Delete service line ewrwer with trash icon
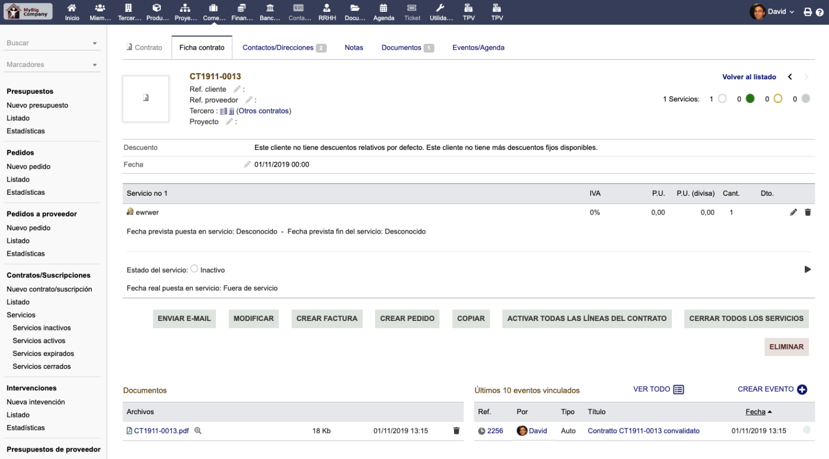 pos(807,213)
